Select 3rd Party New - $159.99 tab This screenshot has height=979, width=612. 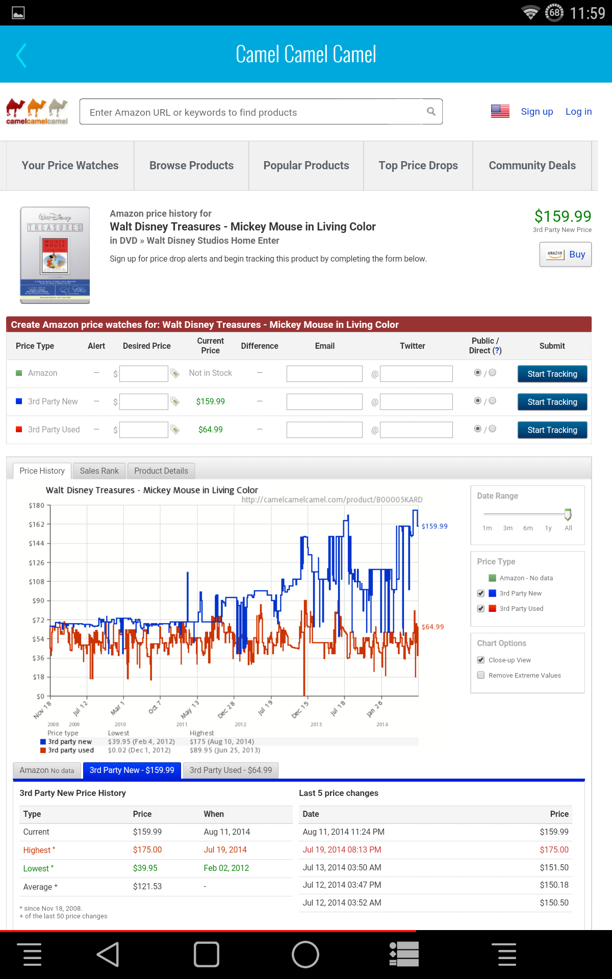pyautogui.click(x=132, y=770)
